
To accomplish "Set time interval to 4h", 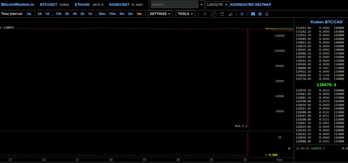I will 75,14.
